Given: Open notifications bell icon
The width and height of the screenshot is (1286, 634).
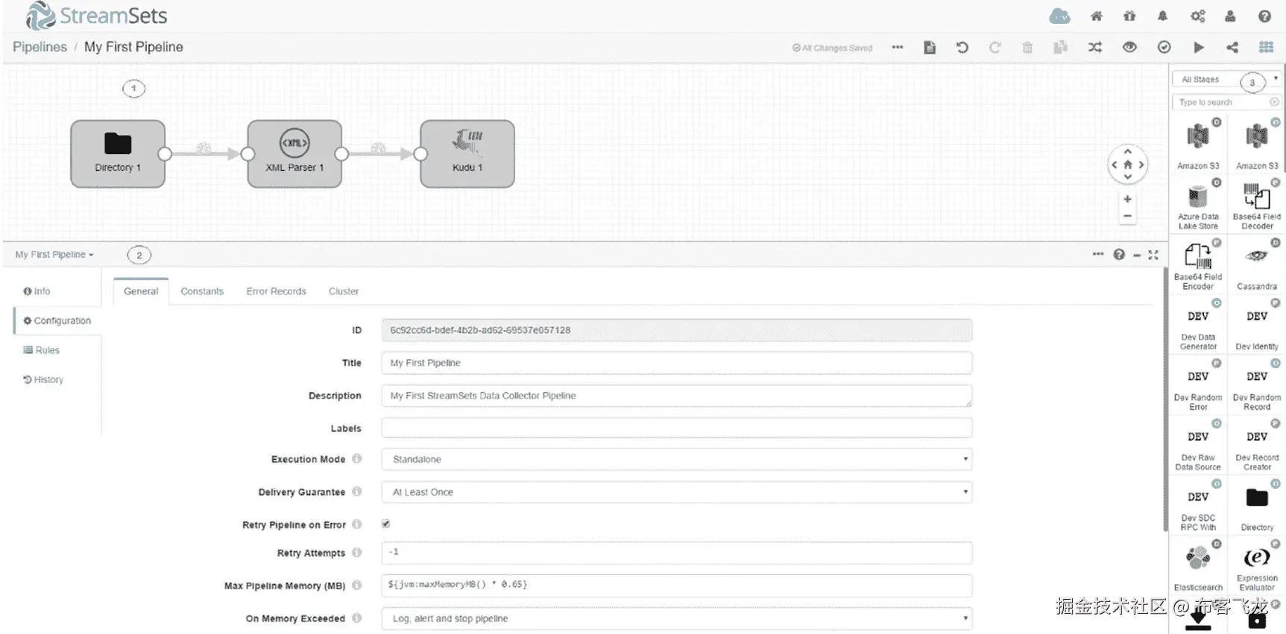Looking at the screenshot, I should [1162, 16].
